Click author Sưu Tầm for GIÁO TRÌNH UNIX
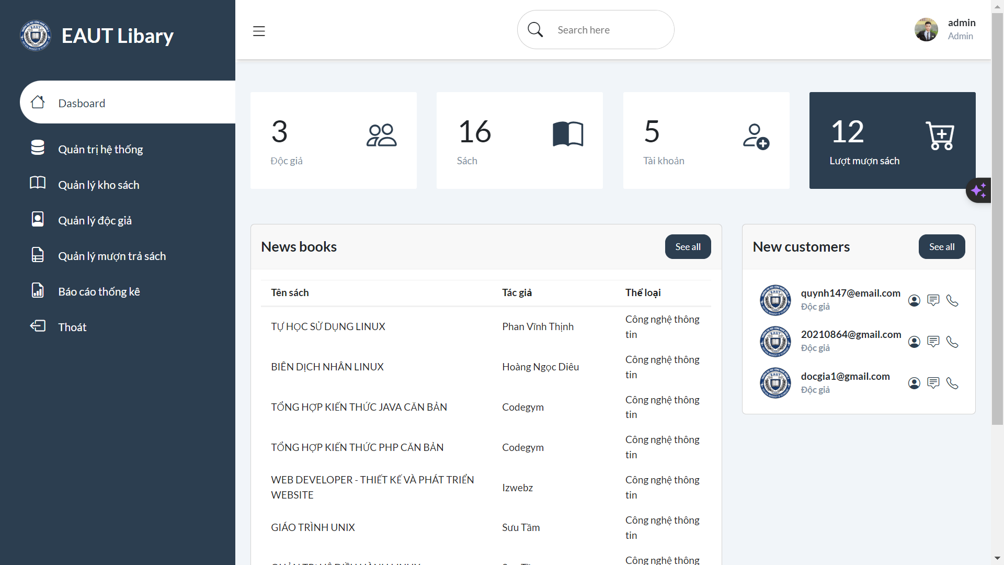 521,527
